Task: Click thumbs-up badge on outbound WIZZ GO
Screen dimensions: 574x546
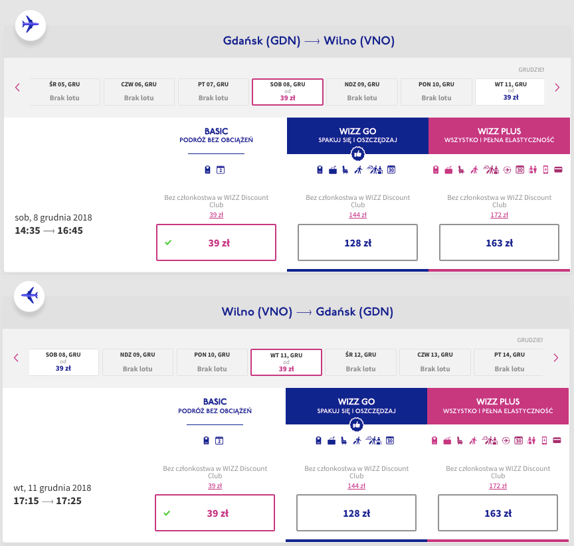Action: pos(357,153)
